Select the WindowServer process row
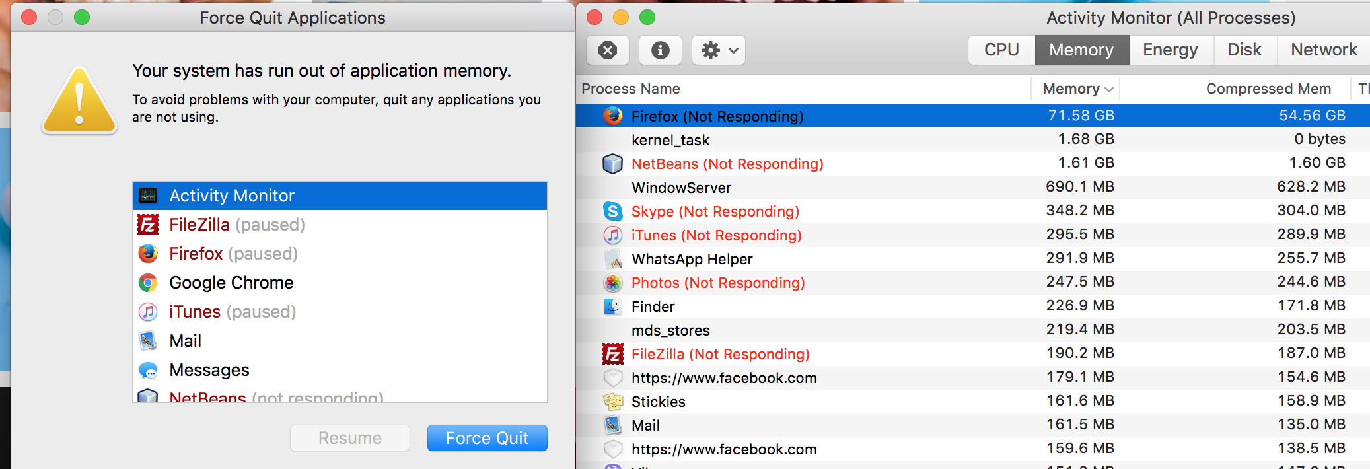This screenshot has height=469, width=1370. pos(973,187)
